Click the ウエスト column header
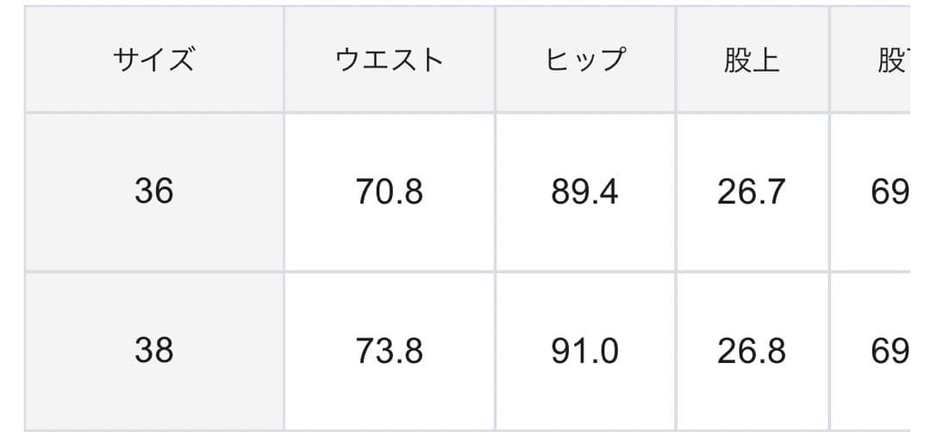 390,60
